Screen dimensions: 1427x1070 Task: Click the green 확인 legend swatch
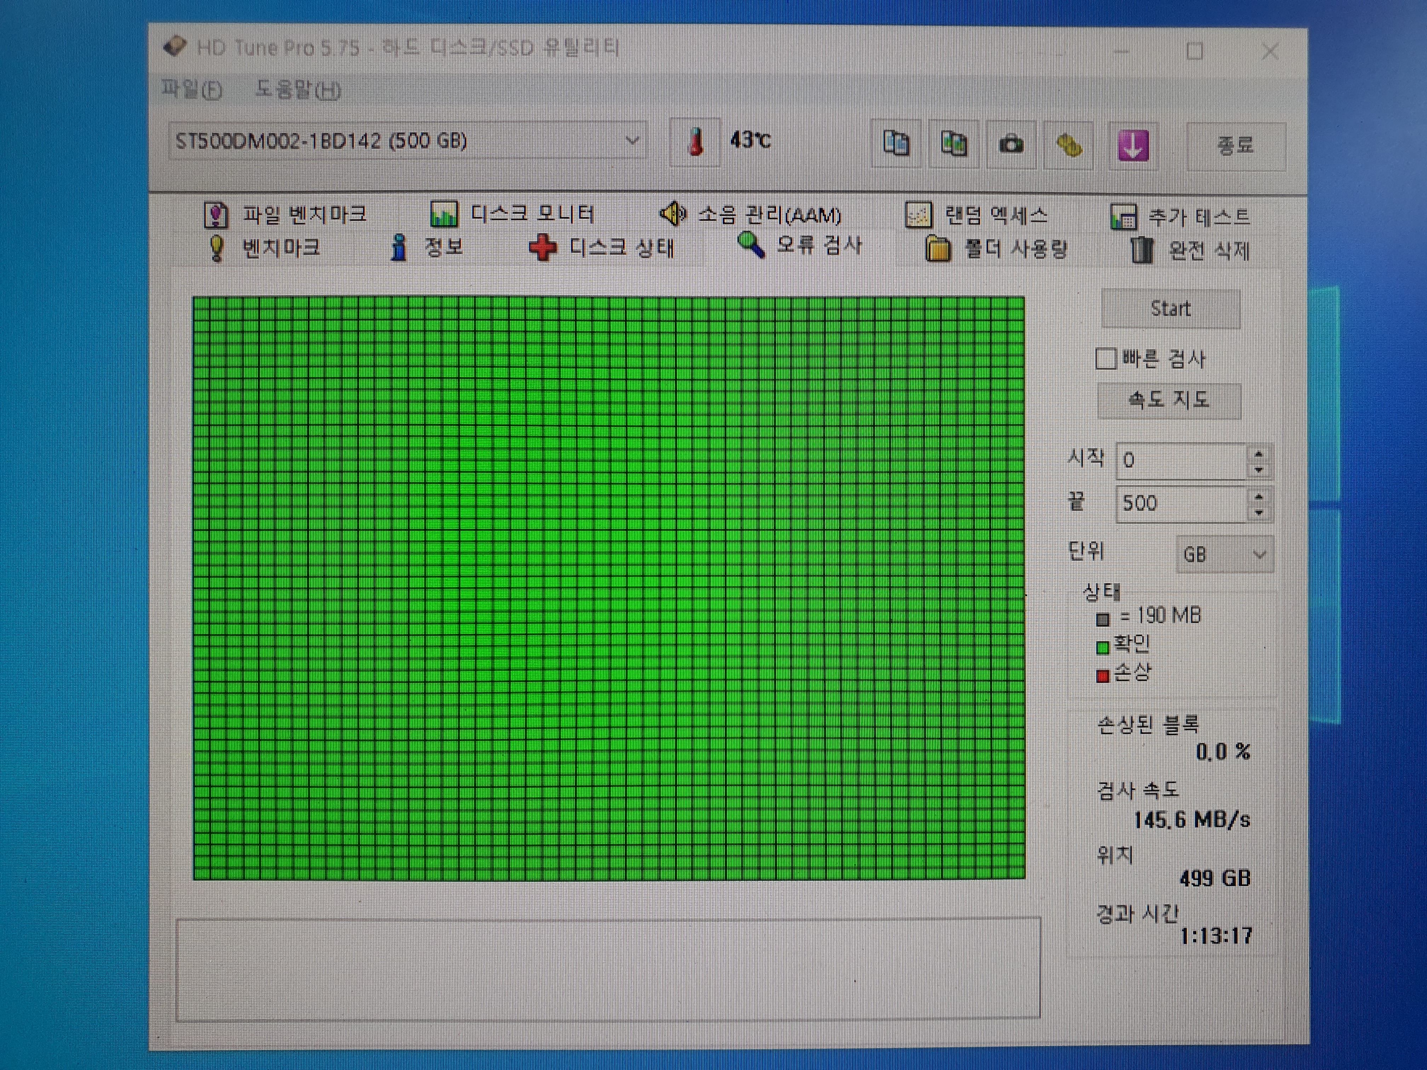point(1102,647)
